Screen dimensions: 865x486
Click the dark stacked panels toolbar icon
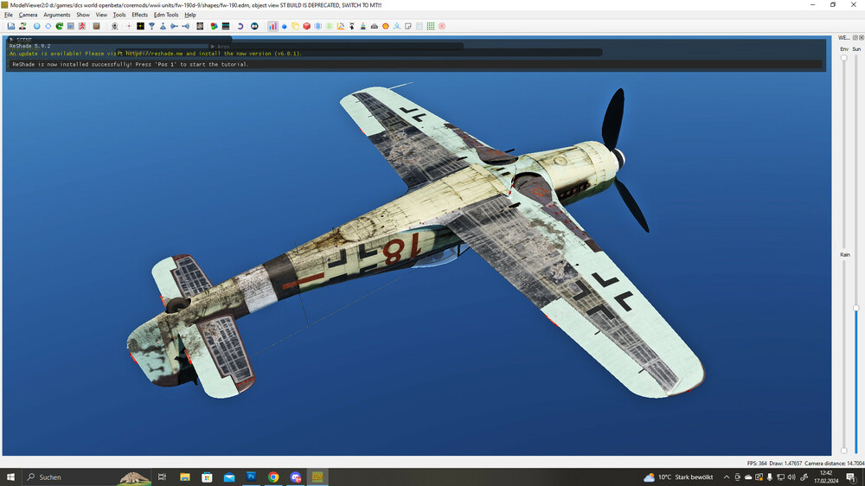tap(226, 26)
